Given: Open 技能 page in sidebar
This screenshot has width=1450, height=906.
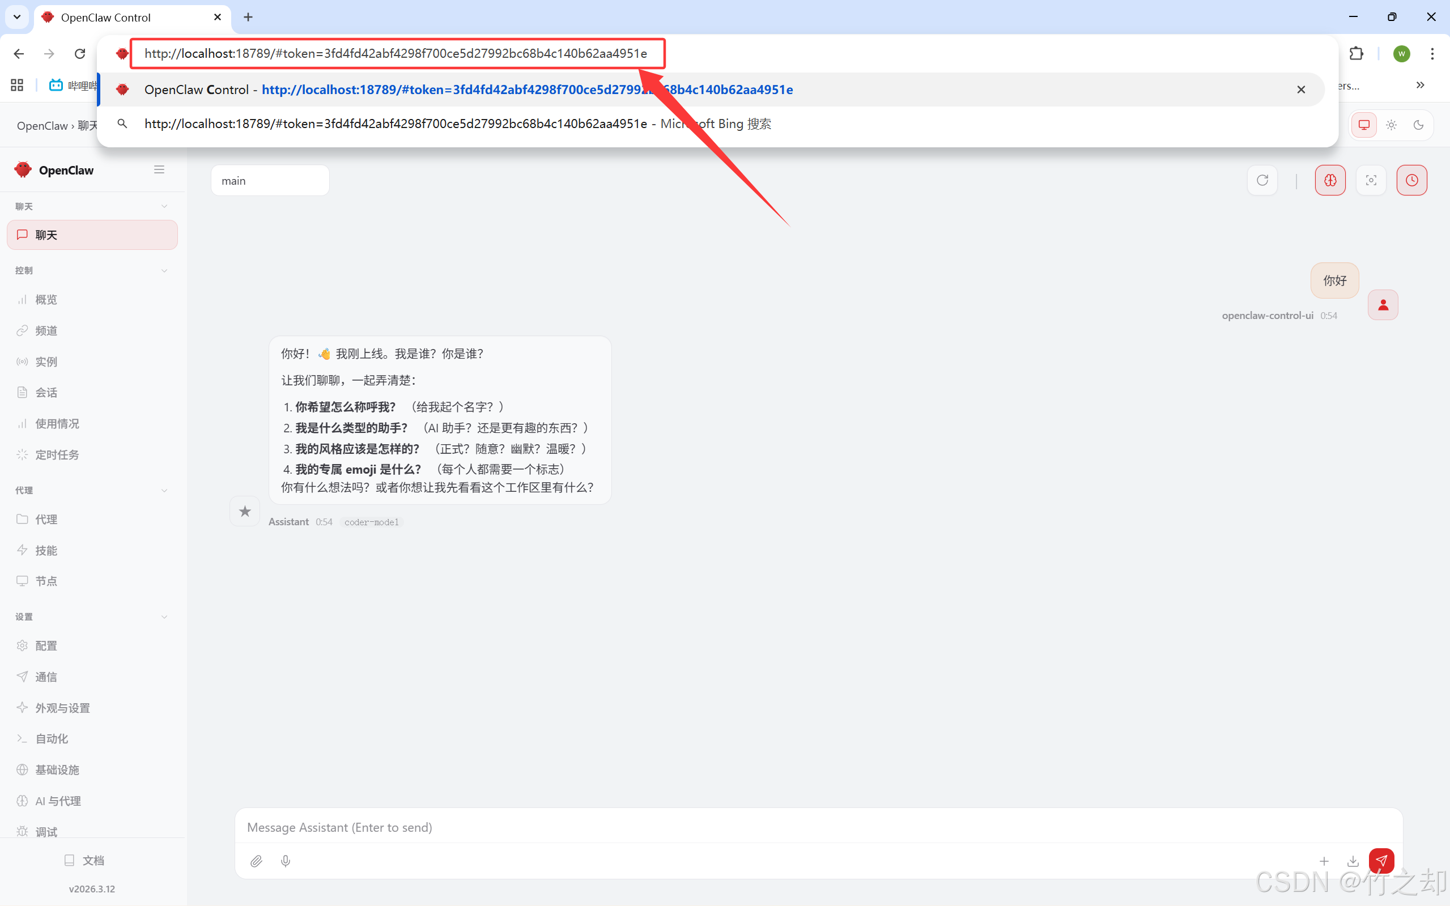Looking at the screenshot, I should (x=46, y=550).
